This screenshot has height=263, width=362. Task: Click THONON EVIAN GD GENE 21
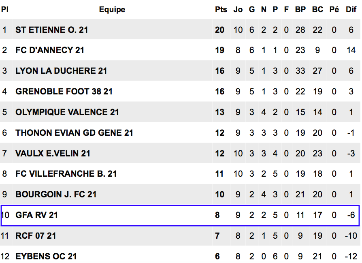75,133
